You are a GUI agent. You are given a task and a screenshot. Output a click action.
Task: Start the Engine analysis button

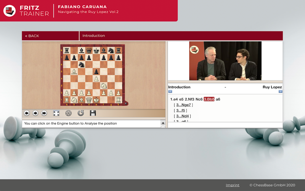tap(69, 113)
